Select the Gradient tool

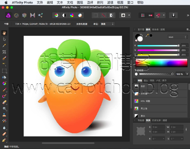pos(4,83)
